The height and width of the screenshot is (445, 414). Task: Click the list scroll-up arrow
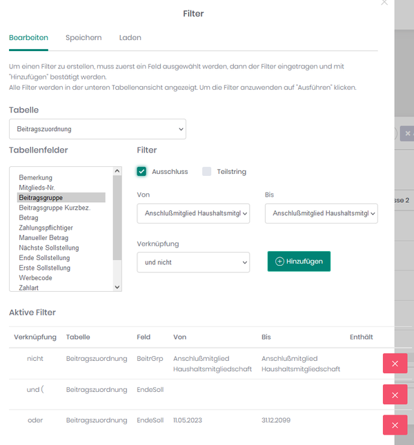[x=117, y=171]
